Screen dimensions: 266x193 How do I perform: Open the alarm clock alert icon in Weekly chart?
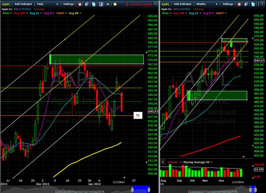pyautogui.click(x=239, y=4)
